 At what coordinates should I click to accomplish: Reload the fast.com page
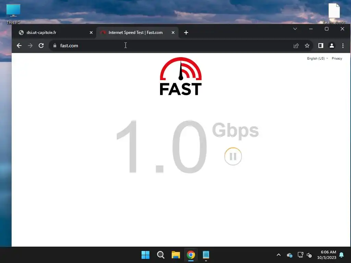(41, 46)
